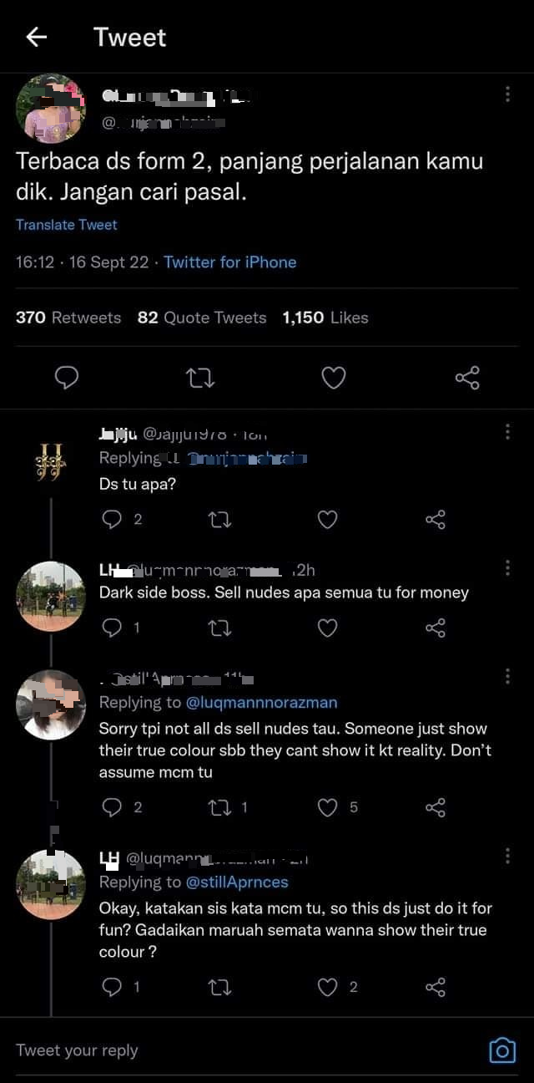Like the "Sorry tpi not all ds" reply
The image size is (534, 1083).
[329, 807]
